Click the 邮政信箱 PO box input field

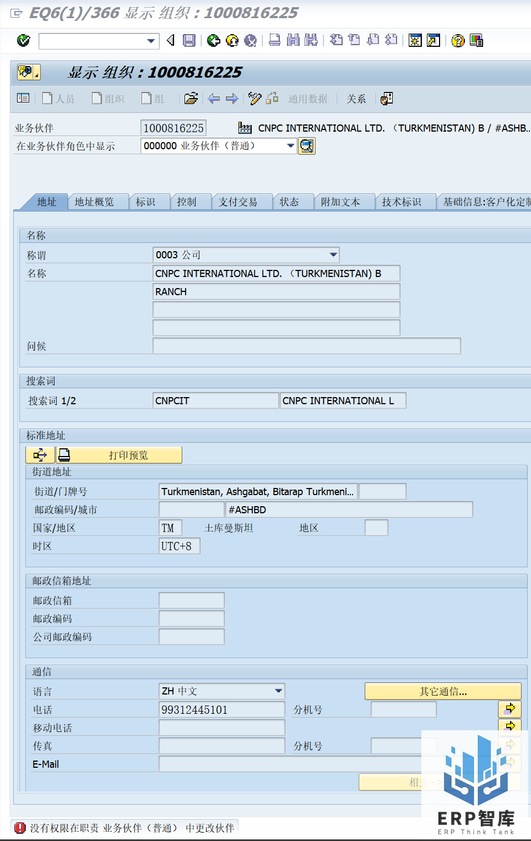pyautogui.click(x=191, y=601)
